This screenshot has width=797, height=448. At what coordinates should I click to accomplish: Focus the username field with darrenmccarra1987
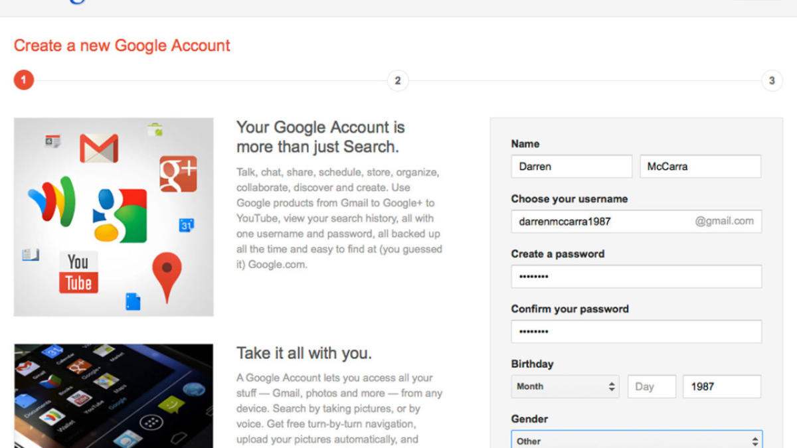636,222
